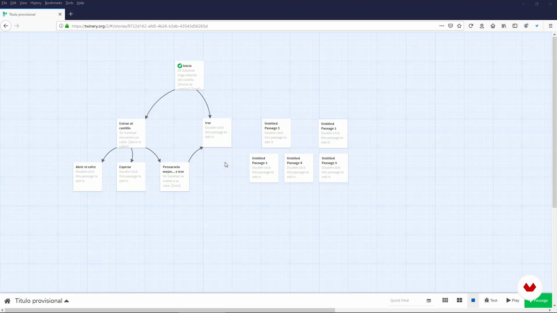Open a new browser tab

[x=71, y=14]
